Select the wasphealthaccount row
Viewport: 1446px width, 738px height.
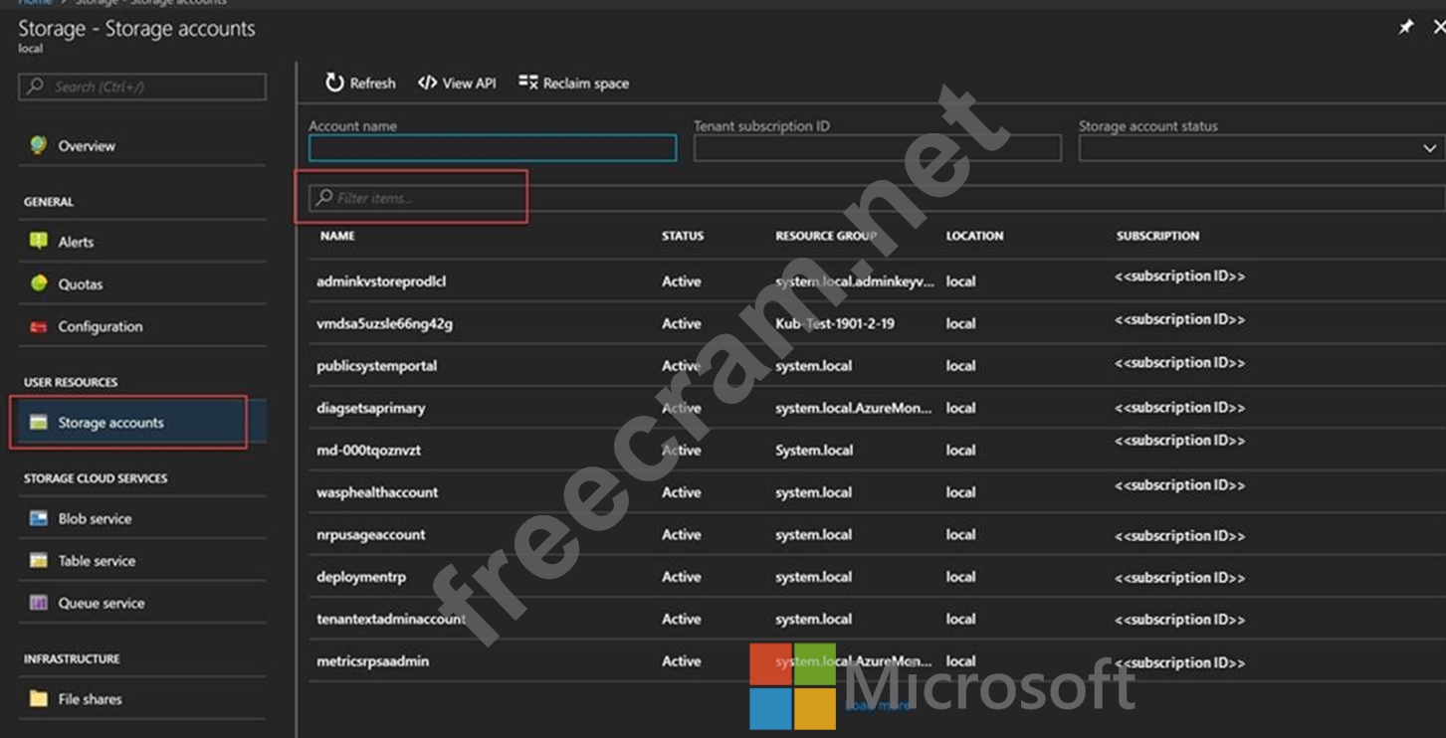[x=876, y=492]
